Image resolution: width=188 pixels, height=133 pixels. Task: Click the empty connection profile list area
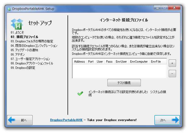[x=119, y=71]
